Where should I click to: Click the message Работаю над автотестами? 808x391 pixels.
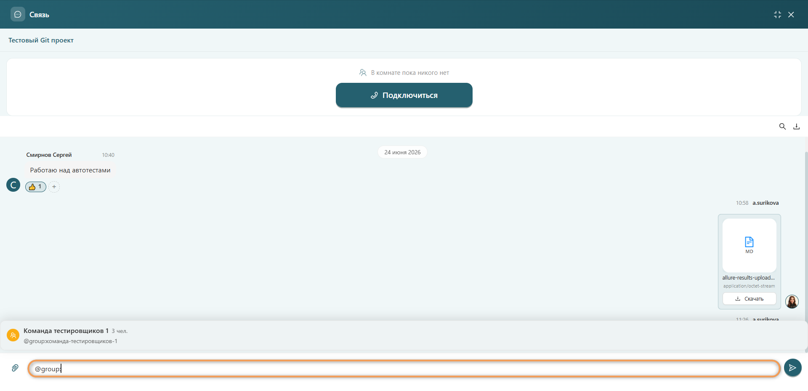pyautogui.click(x=70, y=170)
